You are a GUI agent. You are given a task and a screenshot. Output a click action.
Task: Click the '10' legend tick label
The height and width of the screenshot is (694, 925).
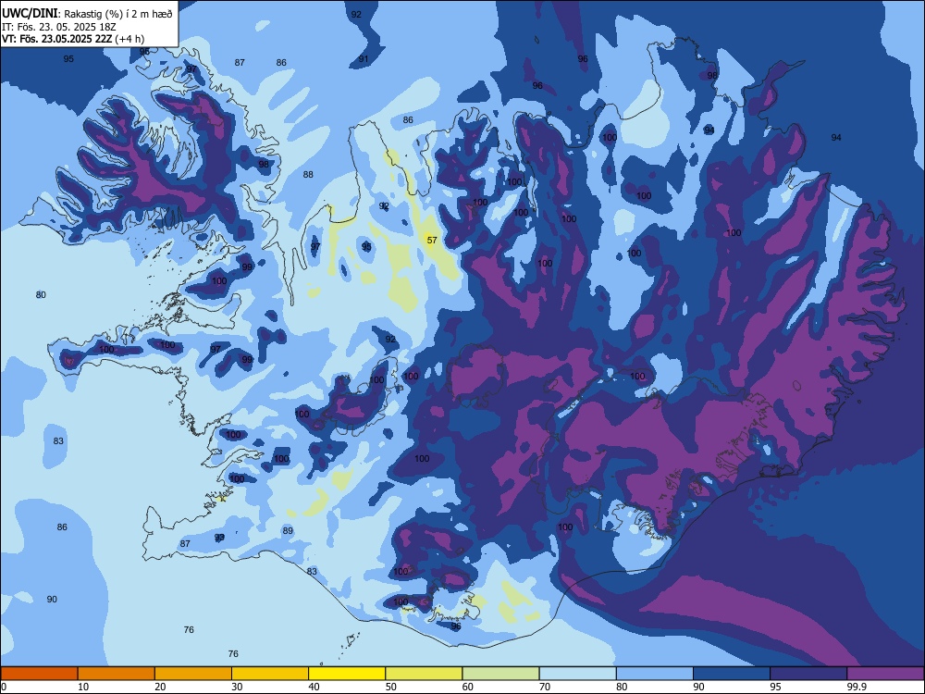(83, 687)
